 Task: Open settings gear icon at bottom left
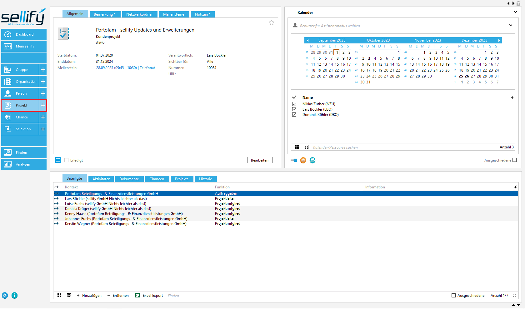tap(5, 296)
